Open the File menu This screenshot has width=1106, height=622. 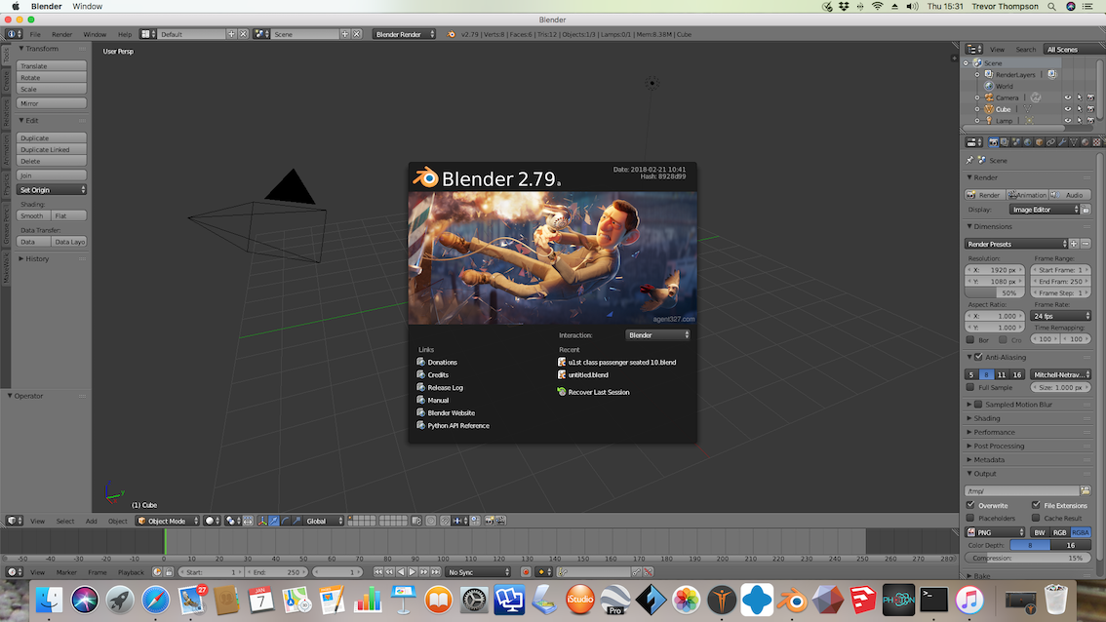pos(34,34)
